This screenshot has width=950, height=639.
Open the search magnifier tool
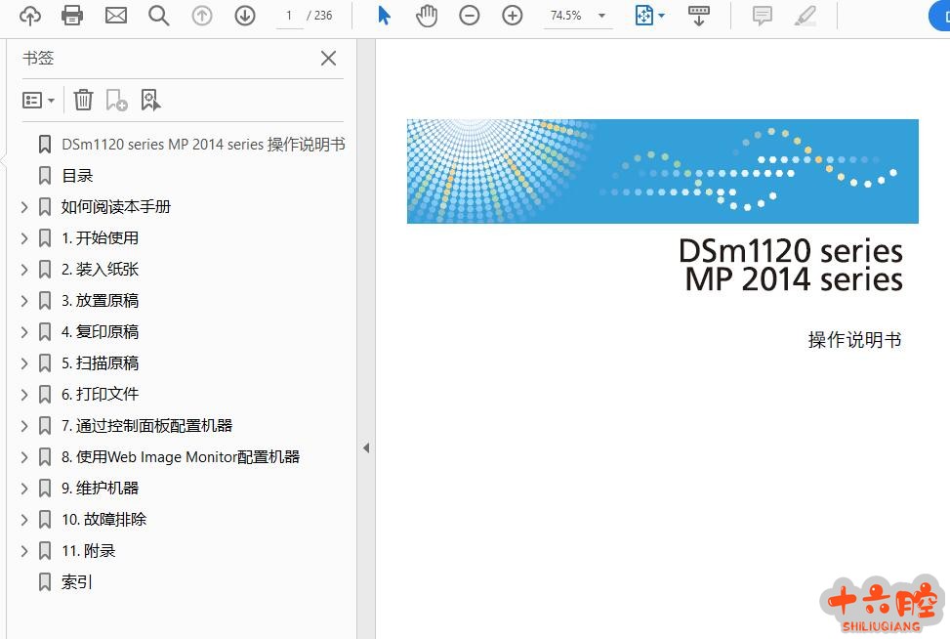tap(158, 16)
